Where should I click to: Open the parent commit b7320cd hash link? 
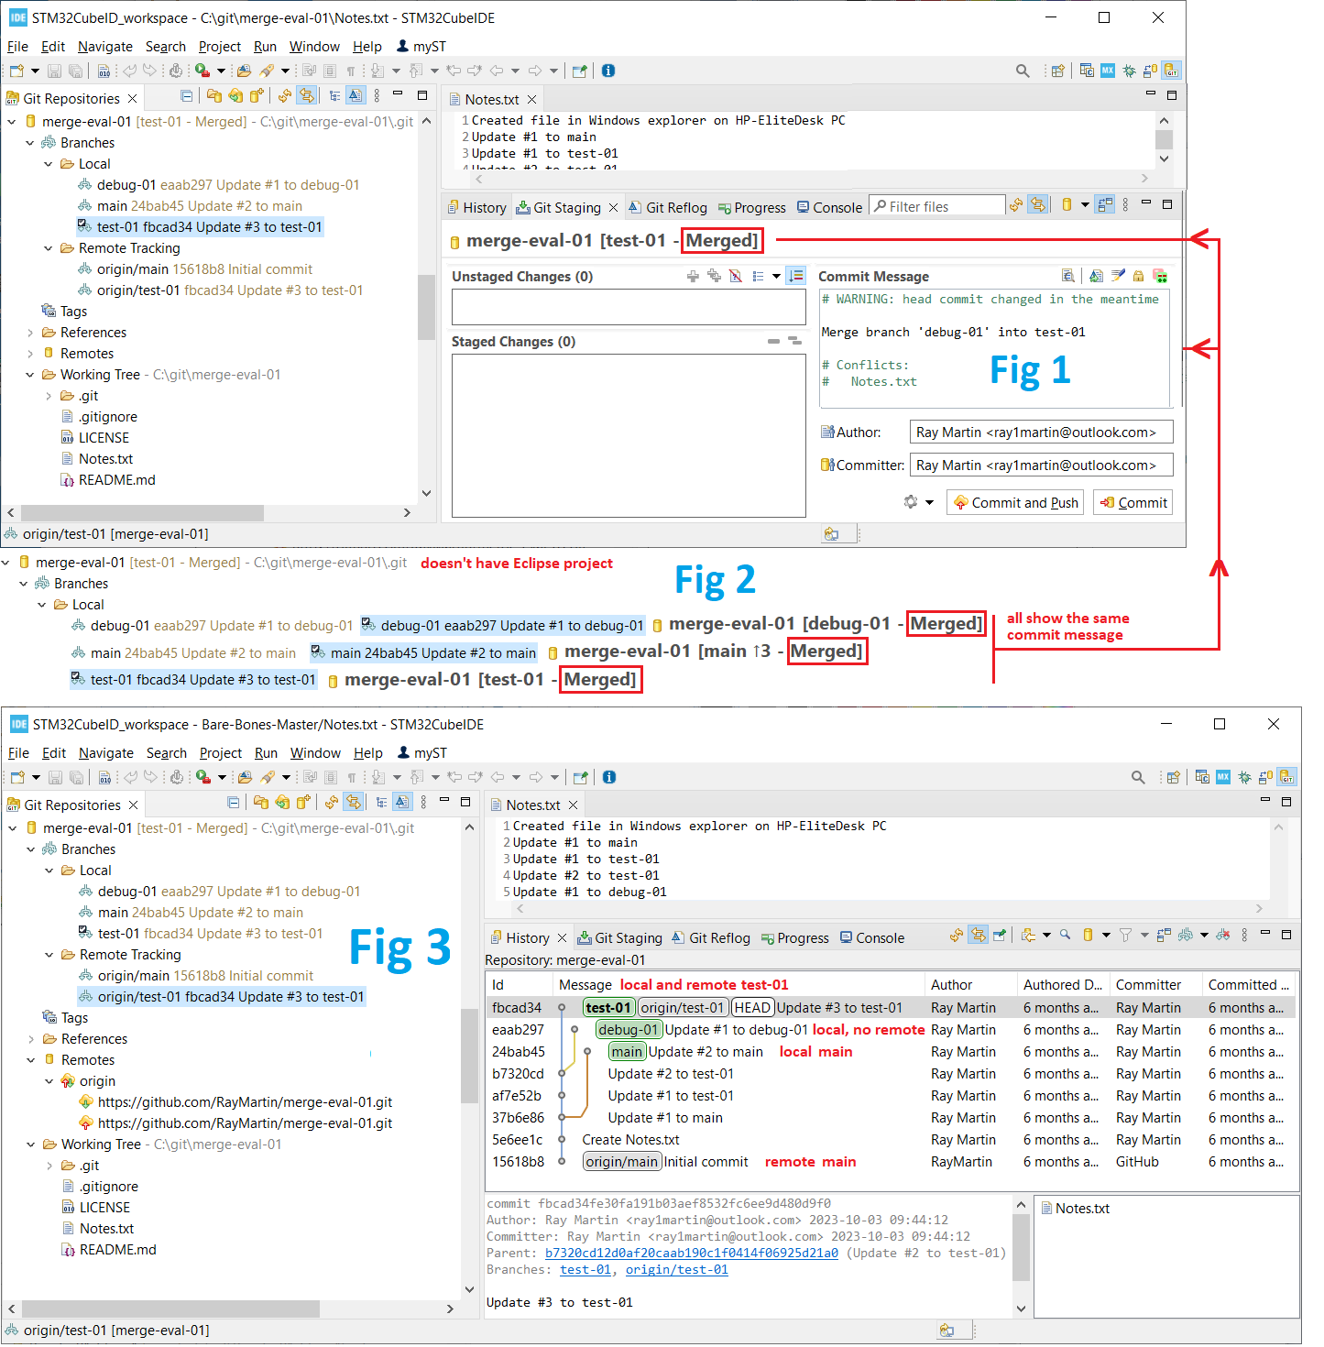(692, 1253)
